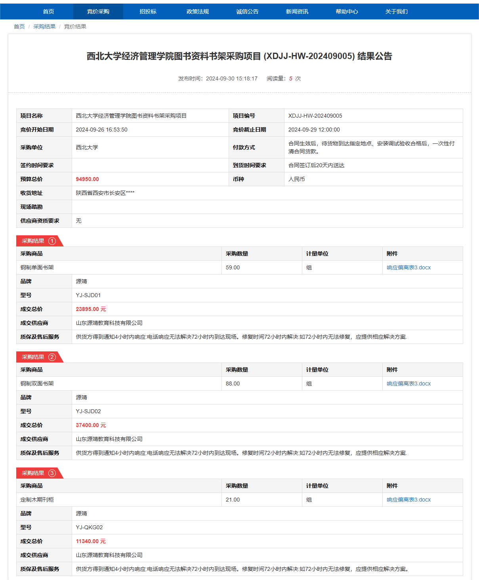Click the red budget total 94950.00
Viewport: 479px width, 580px height.
click(87, 179)
